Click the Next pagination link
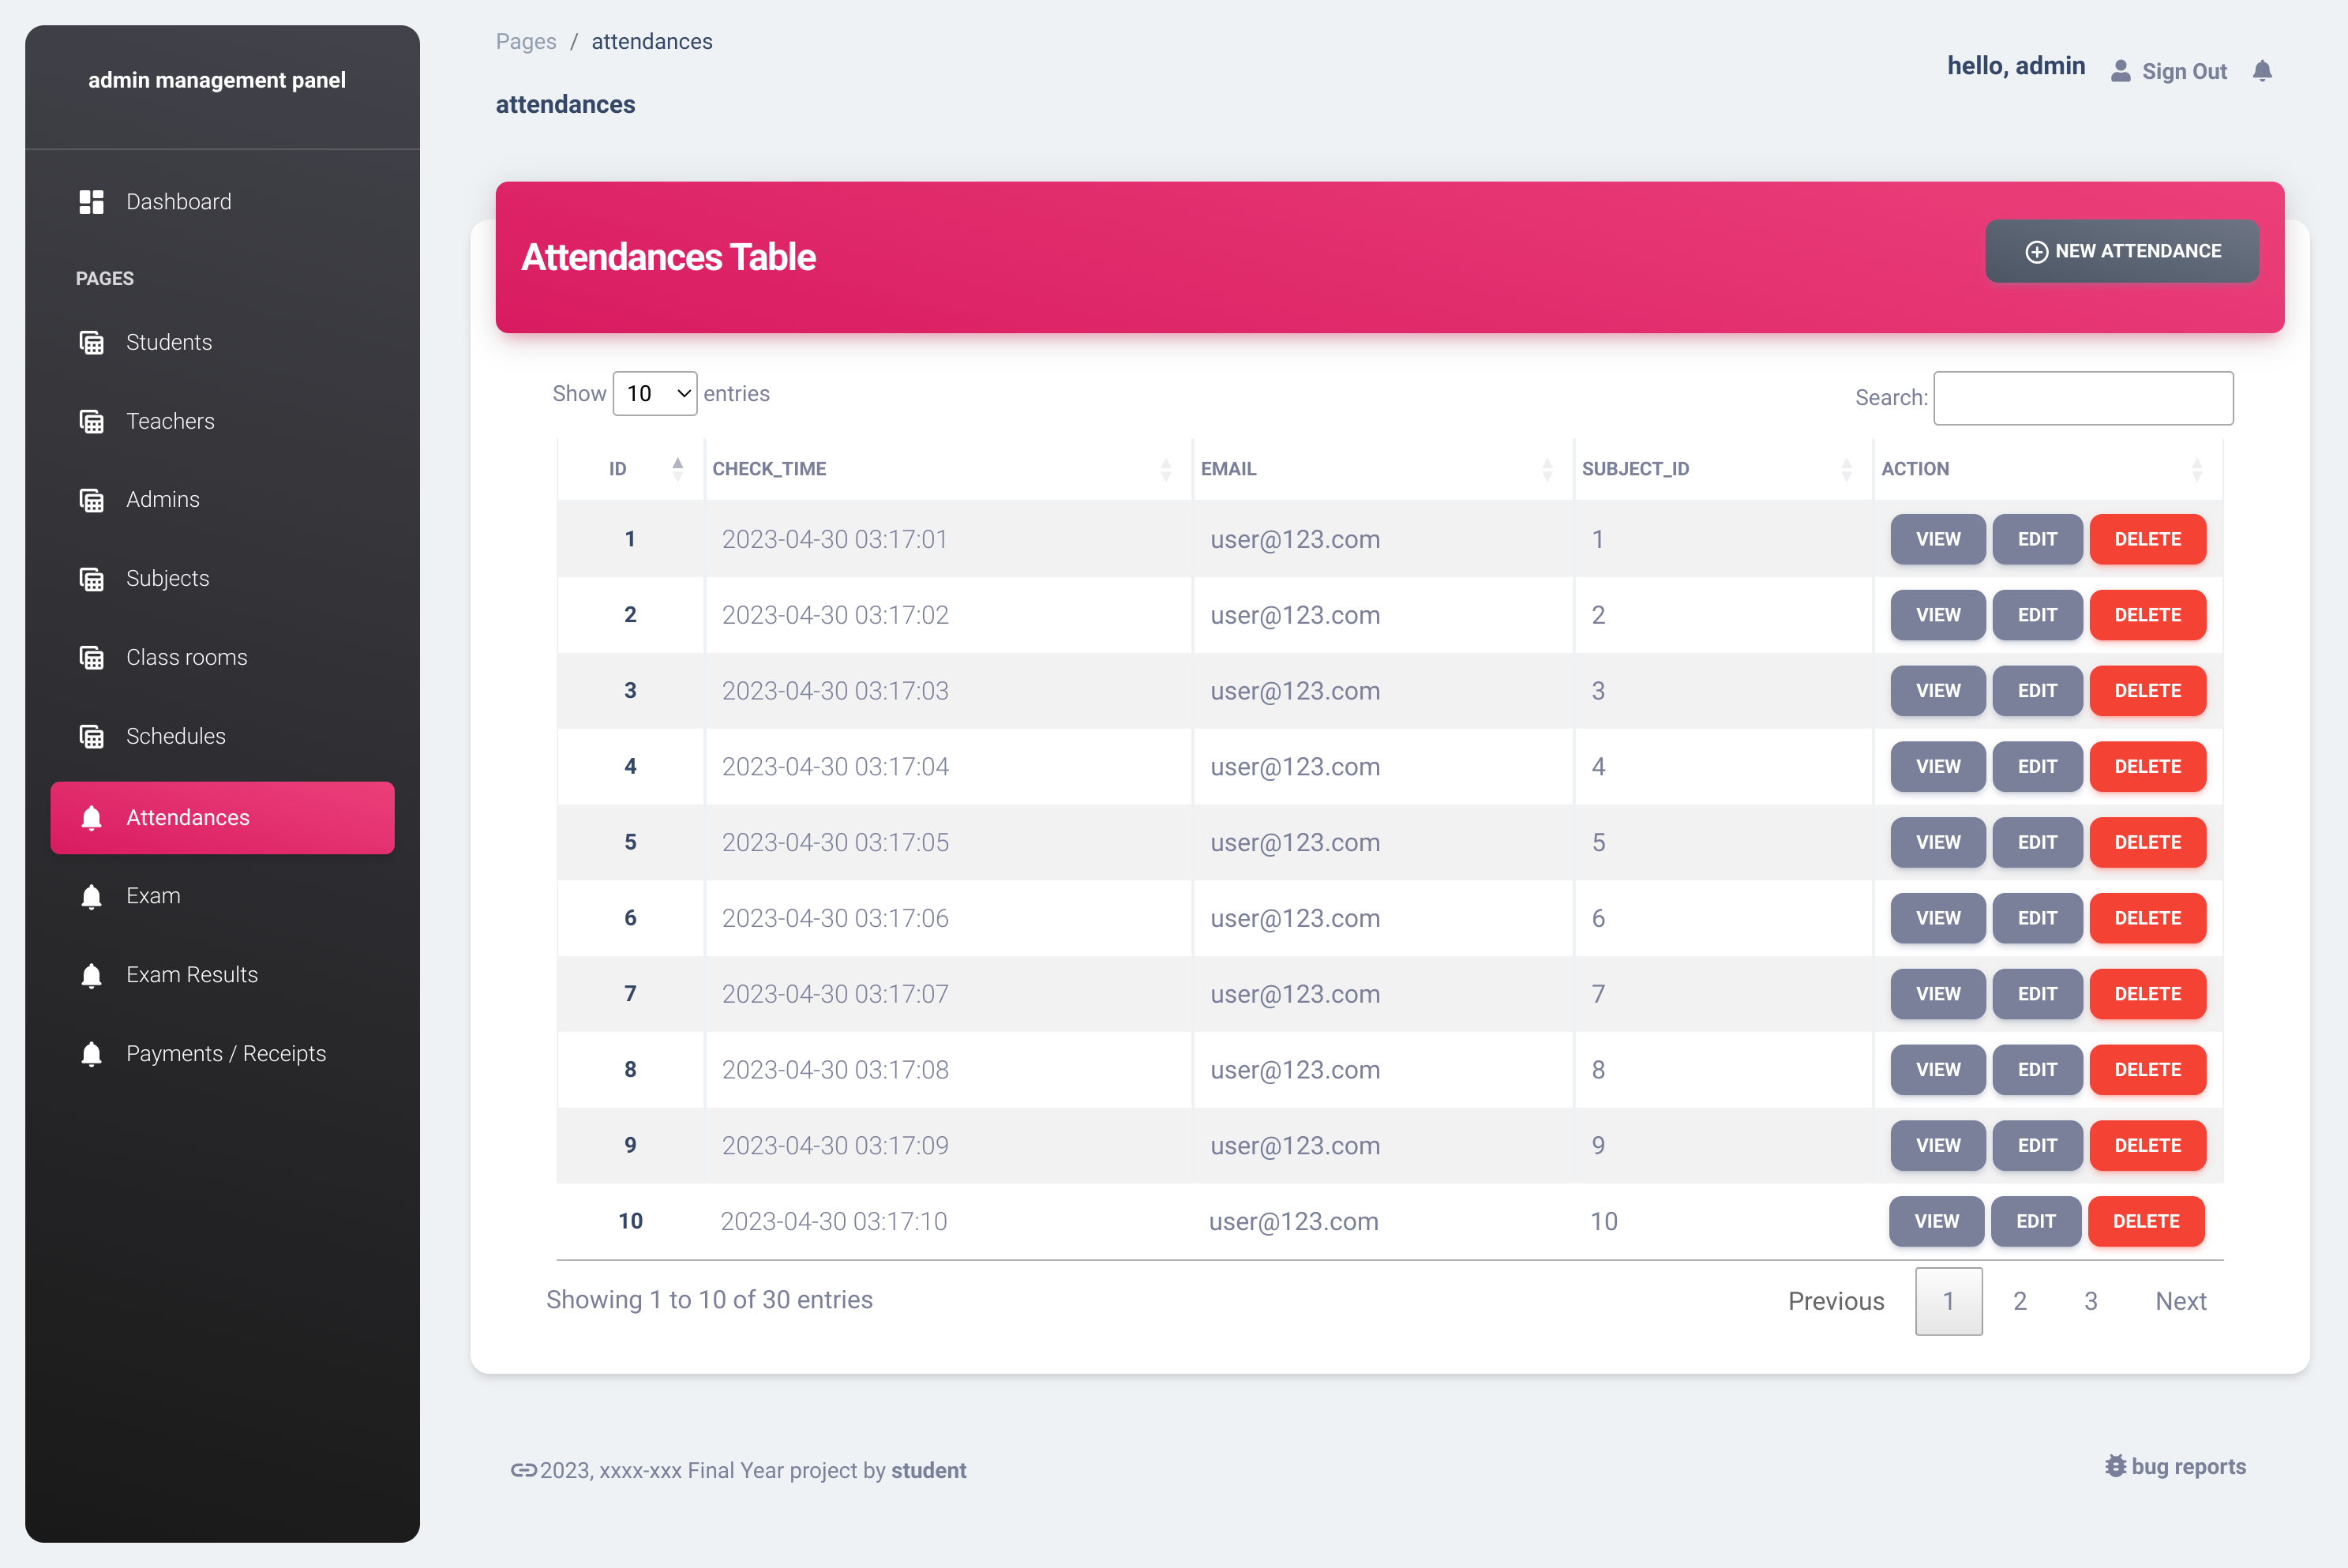2348x1568 pixels. [x=2180, y=1301]
